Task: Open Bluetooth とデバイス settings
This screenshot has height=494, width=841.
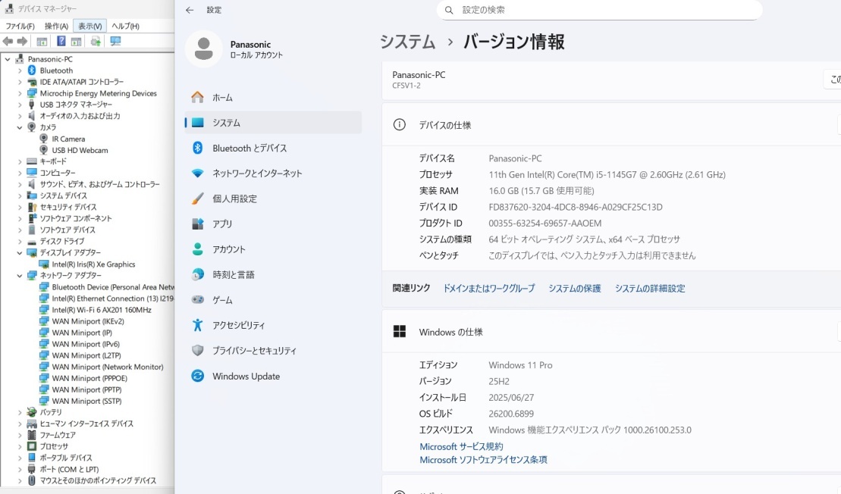Action: [x=272, y=148]
